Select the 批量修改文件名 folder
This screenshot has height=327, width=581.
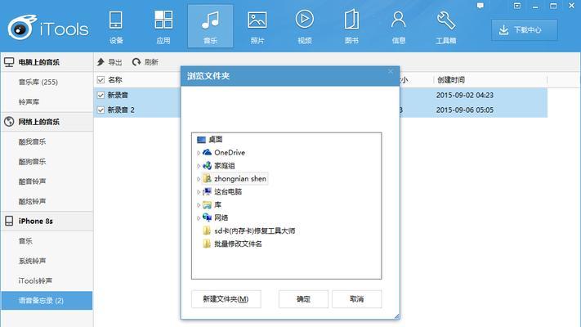tap(232, 244)
